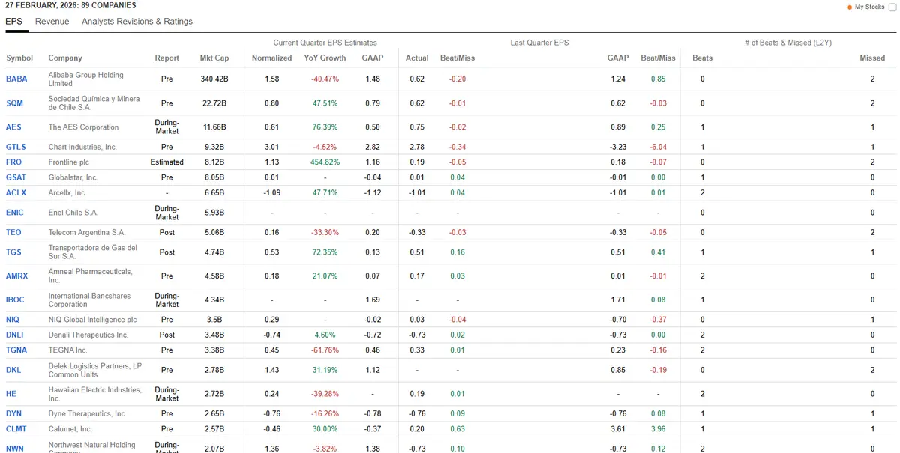Follow the IBOC symbol link
This screenshot has height=453, width=900.
pyautogui.click(x=15, y=300)
